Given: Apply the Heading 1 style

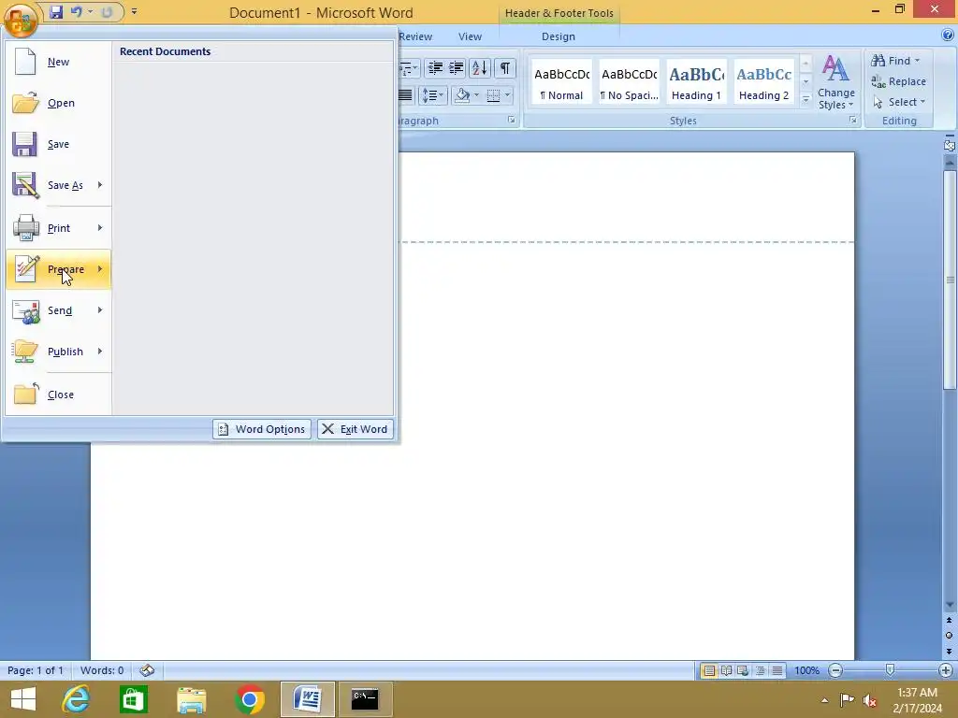Looking at the screenshot, I should click(x=696, y=82).
